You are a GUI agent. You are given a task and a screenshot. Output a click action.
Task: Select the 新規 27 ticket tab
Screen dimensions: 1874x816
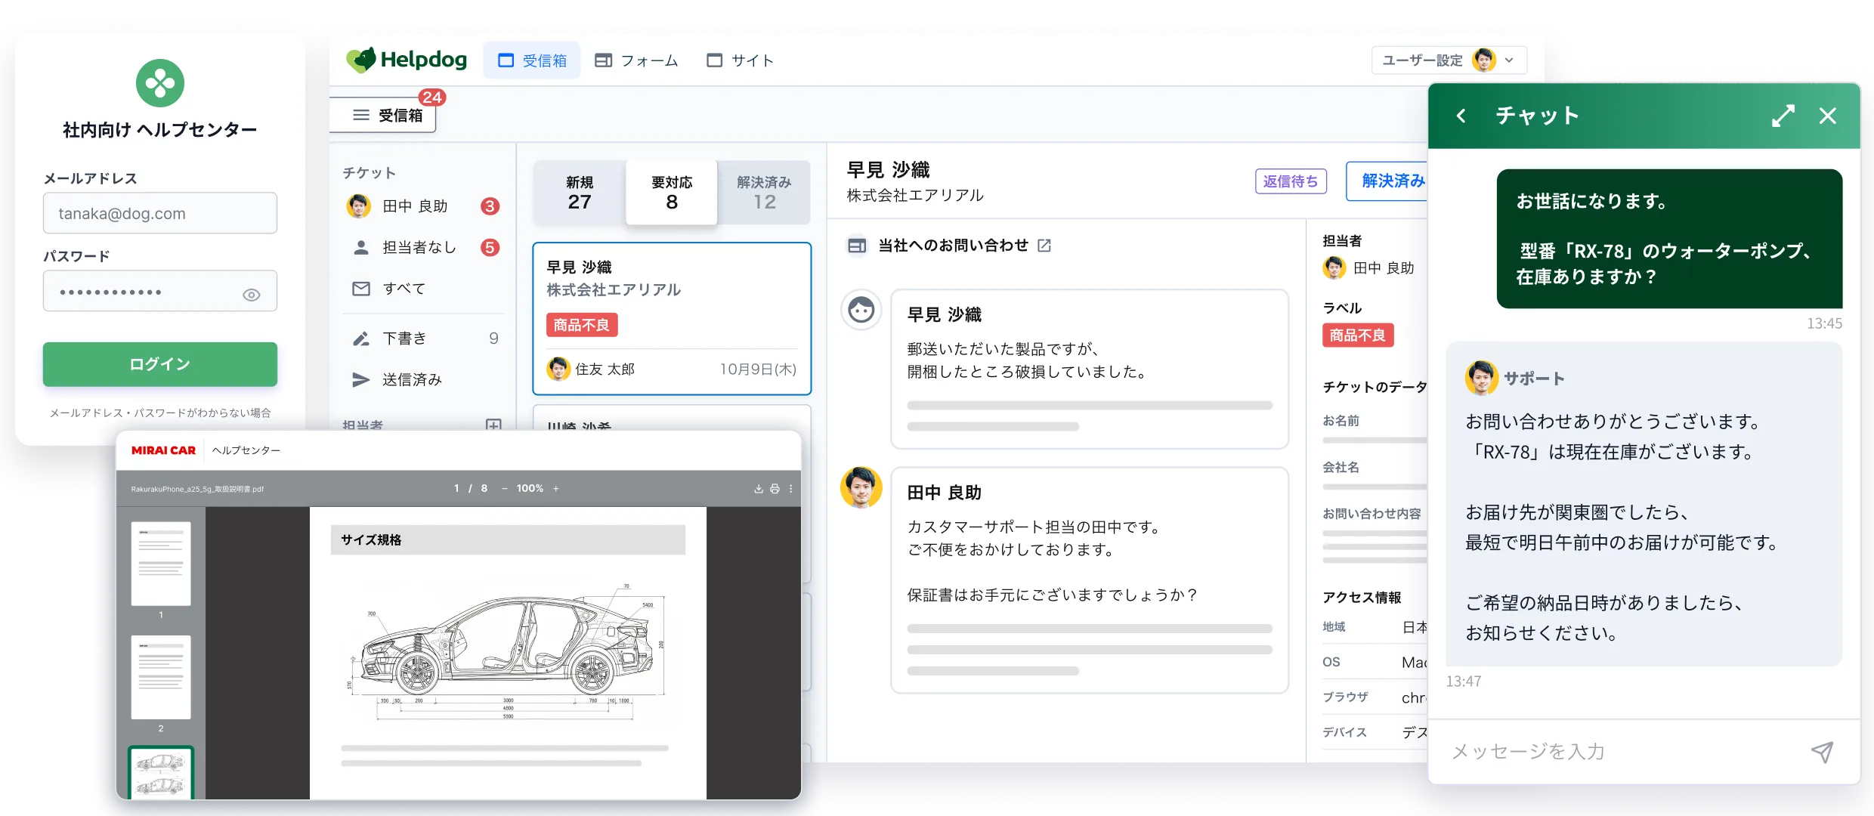pyautogui.click(x=580, y=193)
